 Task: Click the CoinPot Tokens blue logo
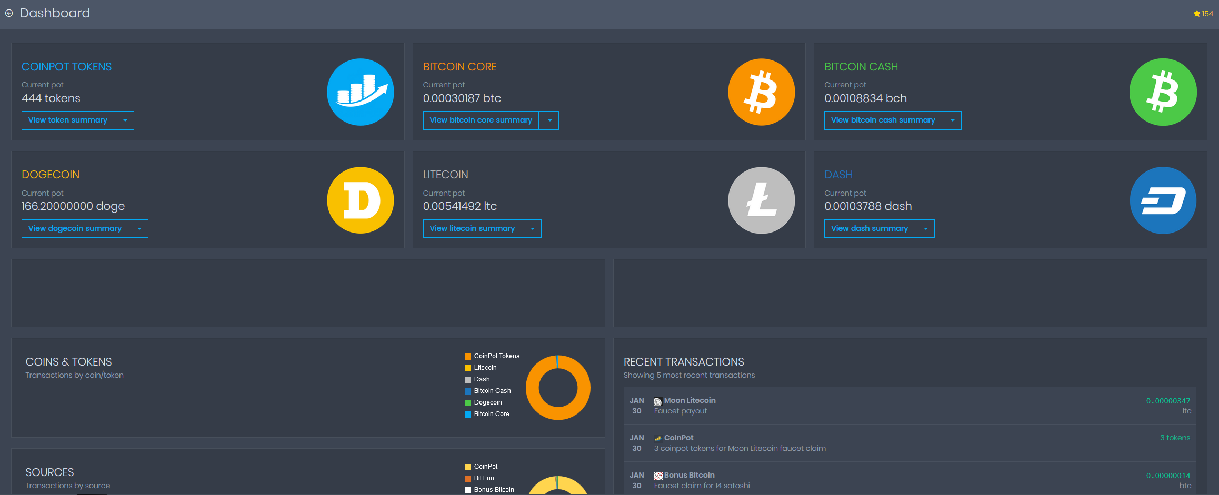coord(361,92)
